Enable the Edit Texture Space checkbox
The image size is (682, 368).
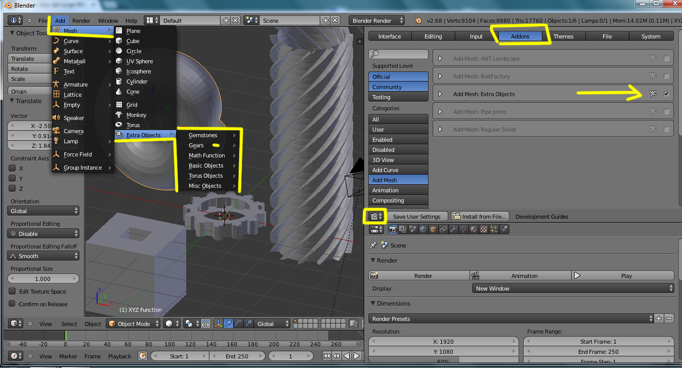tap(13, 292)
